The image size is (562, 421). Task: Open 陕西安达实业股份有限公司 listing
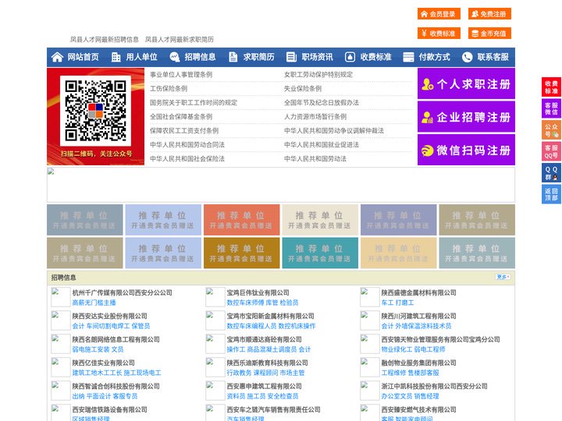pyautogui.click(x=110, y=316)
